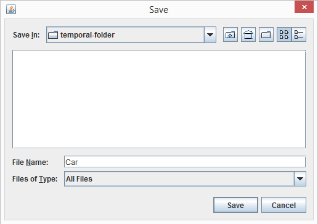Click the Save title bar text
Image resolution: width=318 pixels, height=224 pixels.
(158, 10)
